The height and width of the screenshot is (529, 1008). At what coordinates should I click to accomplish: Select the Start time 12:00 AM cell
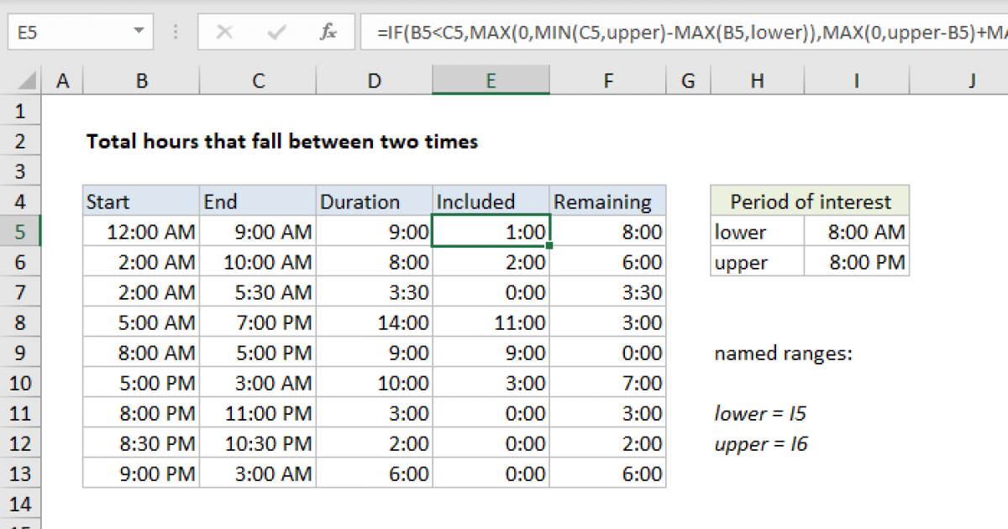[x=141, y=232]
